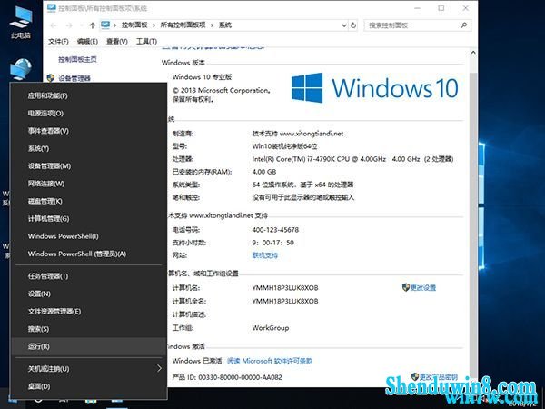Open 此电脑 desktop icon
The height and width of the screenshot is (409, 545).
pos(21,22)
